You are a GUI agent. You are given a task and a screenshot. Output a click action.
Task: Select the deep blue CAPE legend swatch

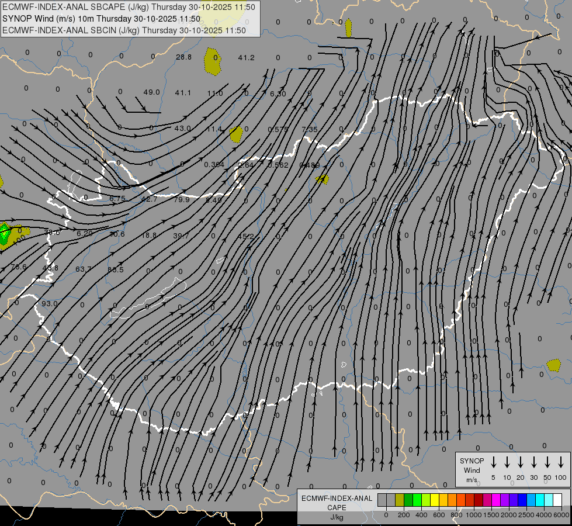[x=522, y=500]
